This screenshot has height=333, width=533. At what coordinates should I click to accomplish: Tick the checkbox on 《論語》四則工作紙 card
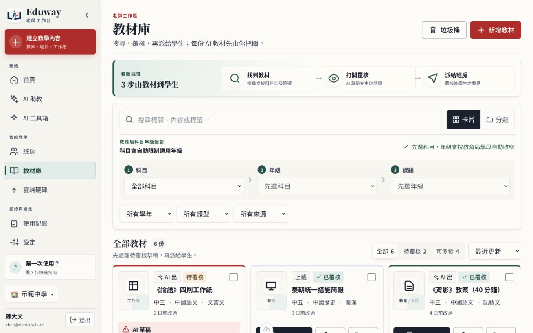(x=234, y=277)
